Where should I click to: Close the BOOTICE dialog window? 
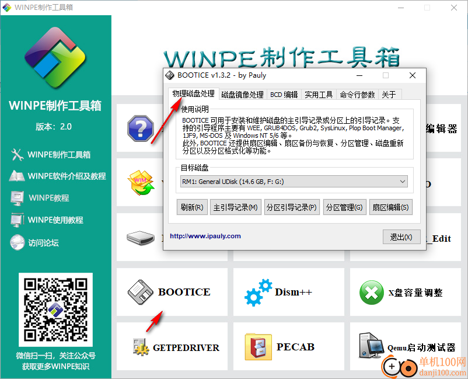[413, 75]
